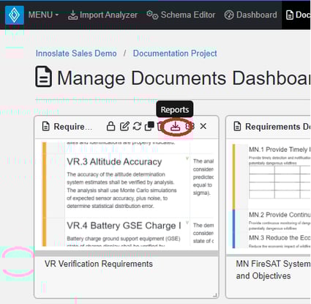Click the horizontal scrollbar under VR preview
The width and height of the screenshot is (311, 304).
[x=127, y=253]
